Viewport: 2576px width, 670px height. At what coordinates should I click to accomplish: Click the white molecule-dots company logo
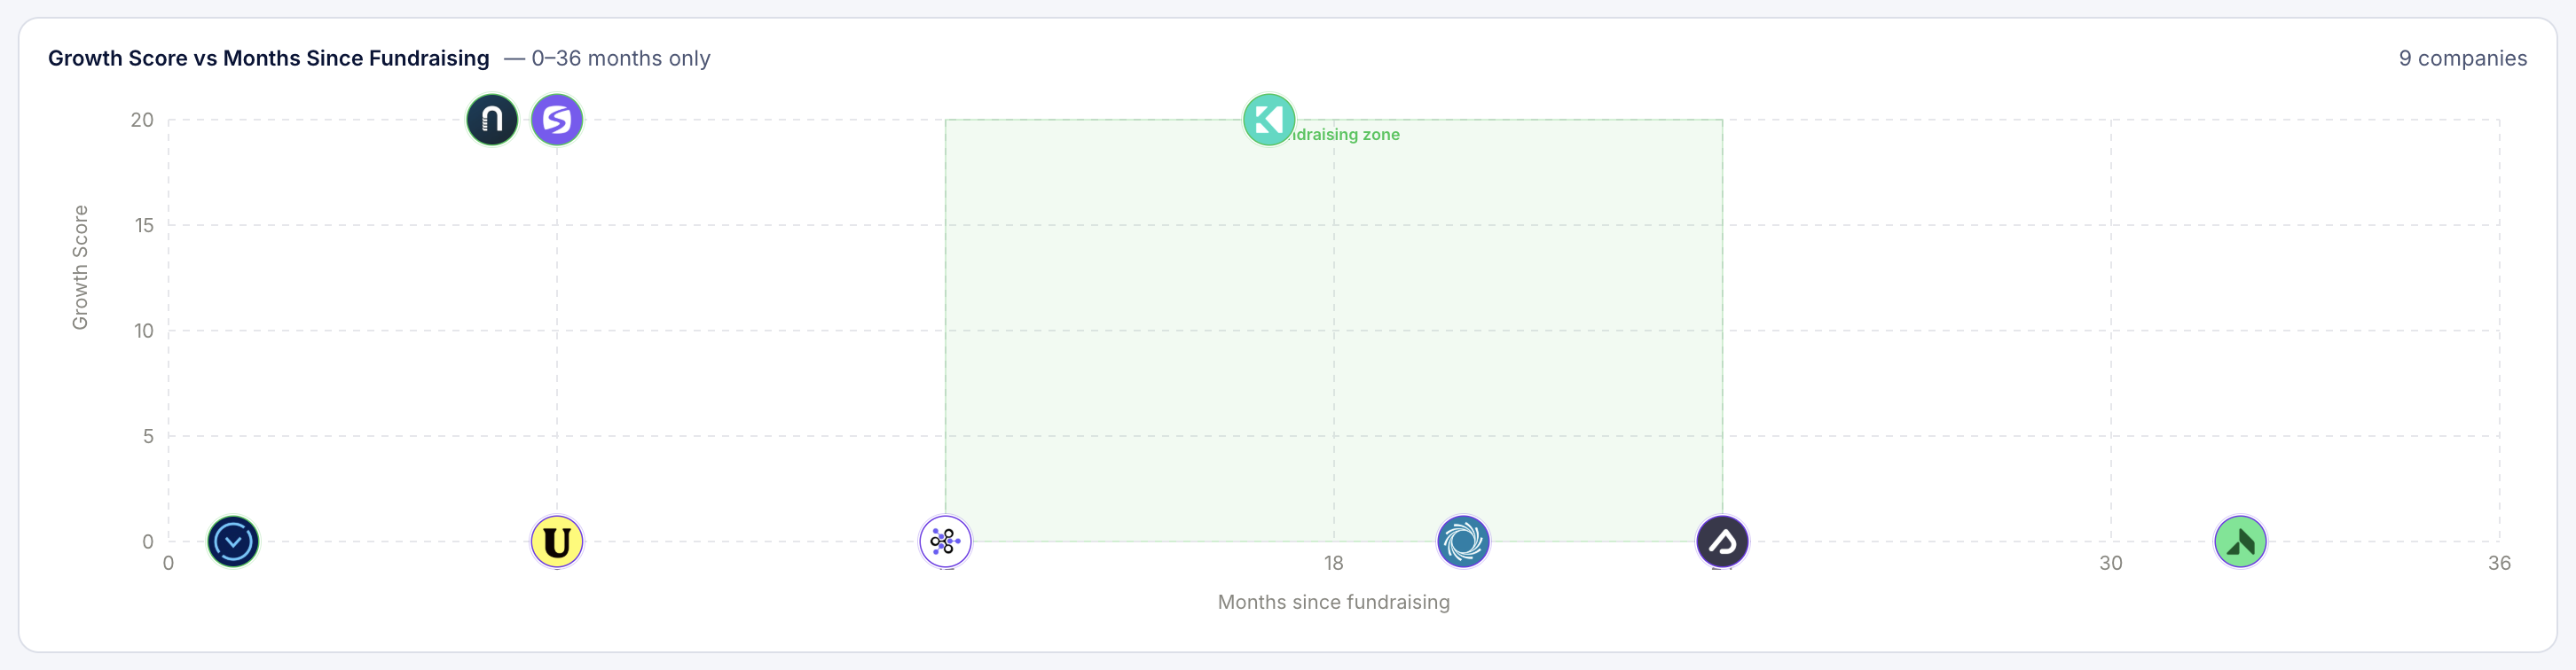pos(945,541)
